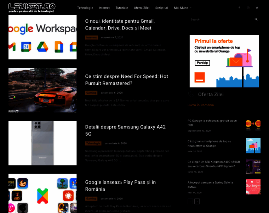Click the Oferta Zilei sidebar heading
Image resolution: width=269 pixels, height=213 pixels.
[211, 94]
